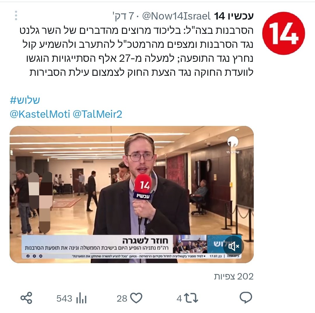Like the tweet with heart icon

click(136, 298)
